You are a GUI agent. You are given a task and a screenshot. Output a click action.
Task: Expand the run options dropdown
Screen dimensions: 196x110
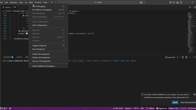[192, 7]
